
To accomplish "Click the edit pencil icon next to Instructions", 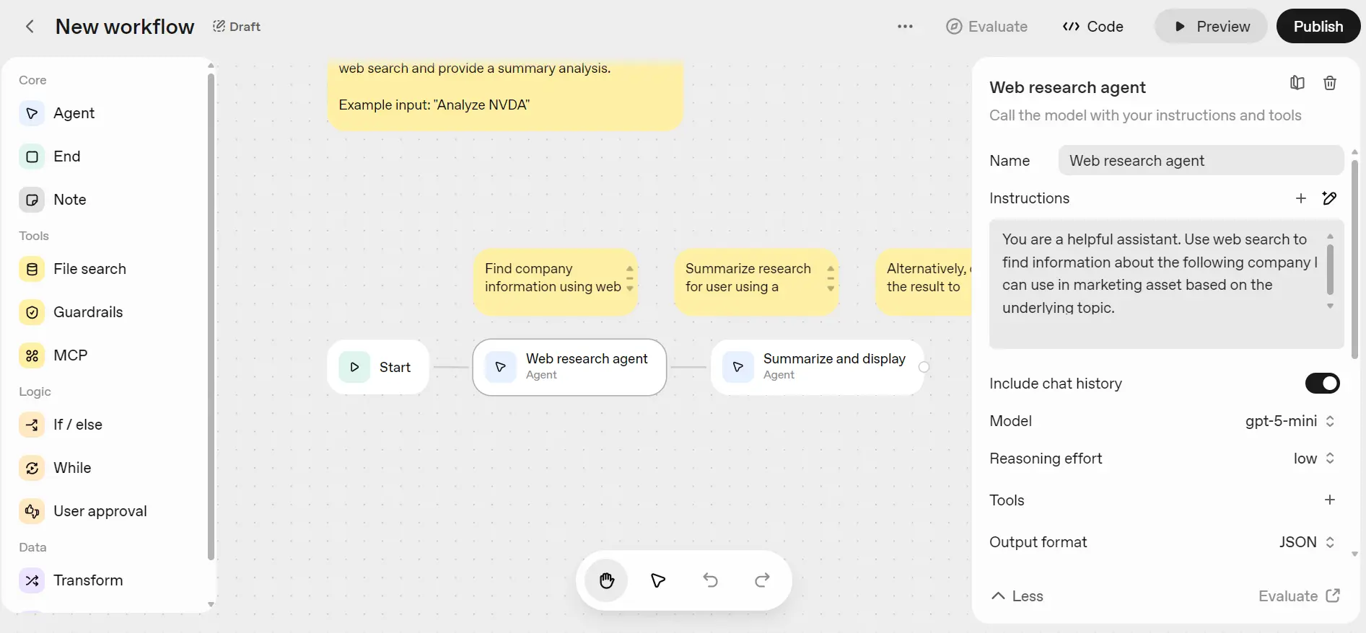I will coord(1329,198).
